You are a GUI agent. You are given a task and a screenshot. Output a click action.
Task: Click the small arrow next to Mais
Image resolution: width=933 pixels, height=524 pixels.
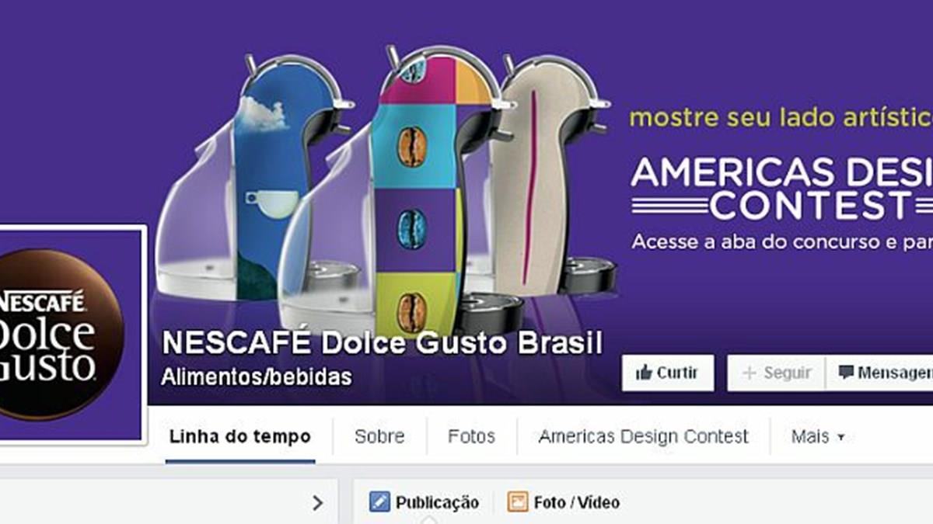(840, 438)
